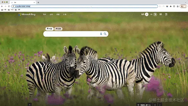Open the browser profile avatar
This screenshot has width=188, height=106.
[177, 6]
